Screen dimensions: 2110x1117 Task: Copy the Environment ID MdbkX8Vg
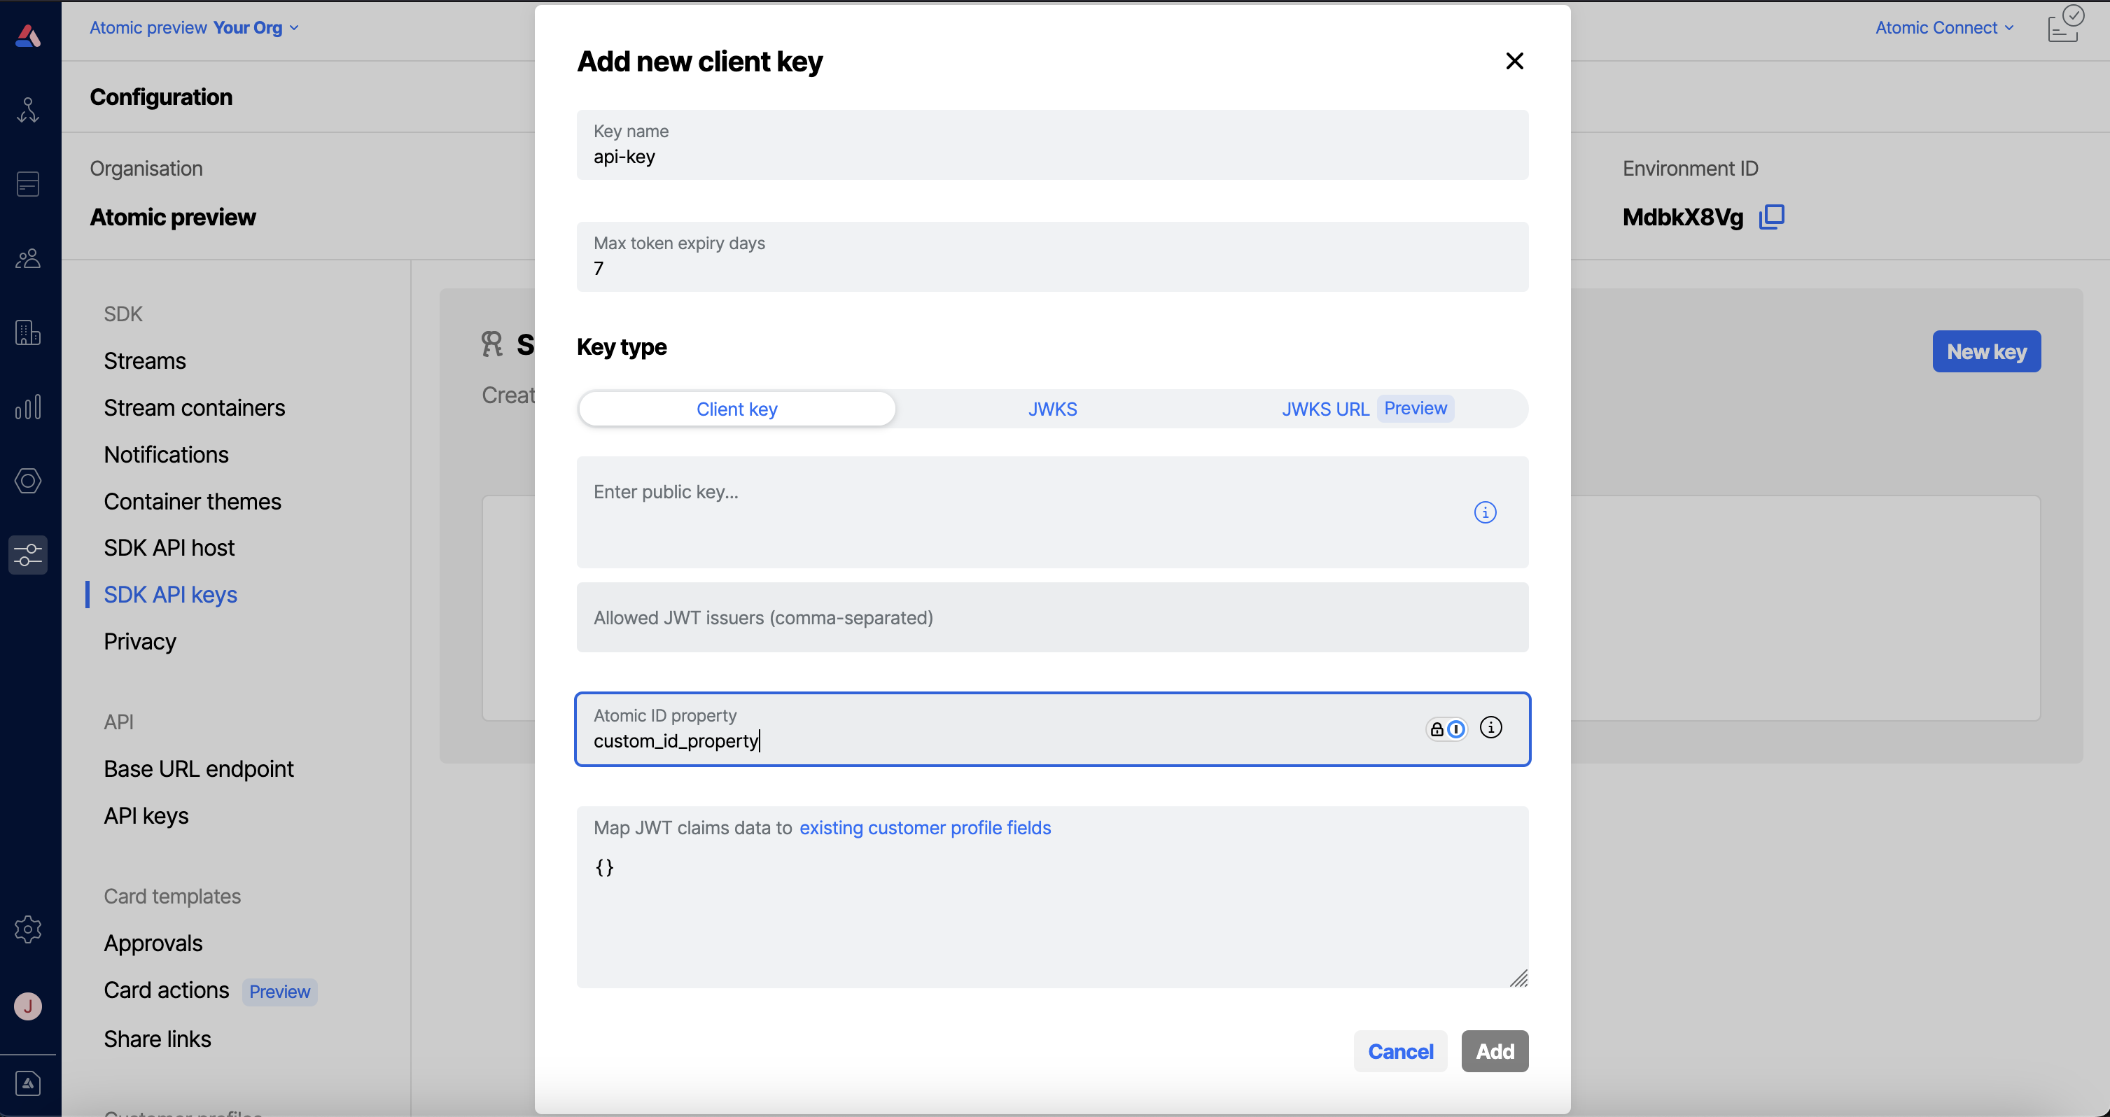[1772, 217]
